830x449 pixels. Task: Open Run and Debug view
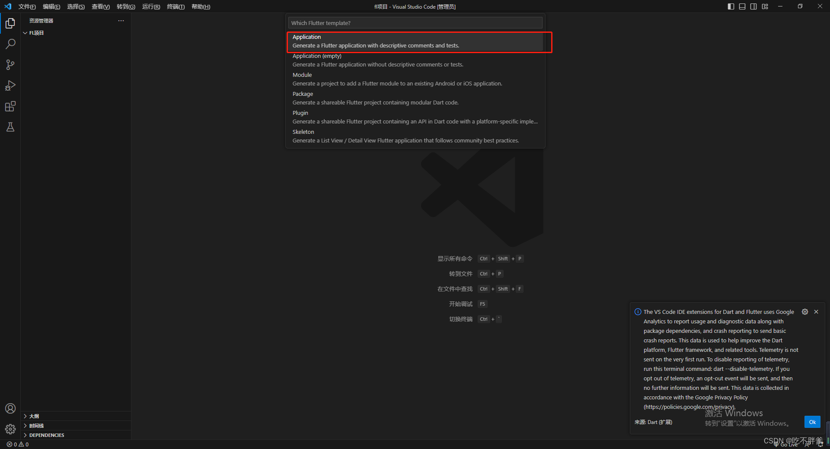10,85
